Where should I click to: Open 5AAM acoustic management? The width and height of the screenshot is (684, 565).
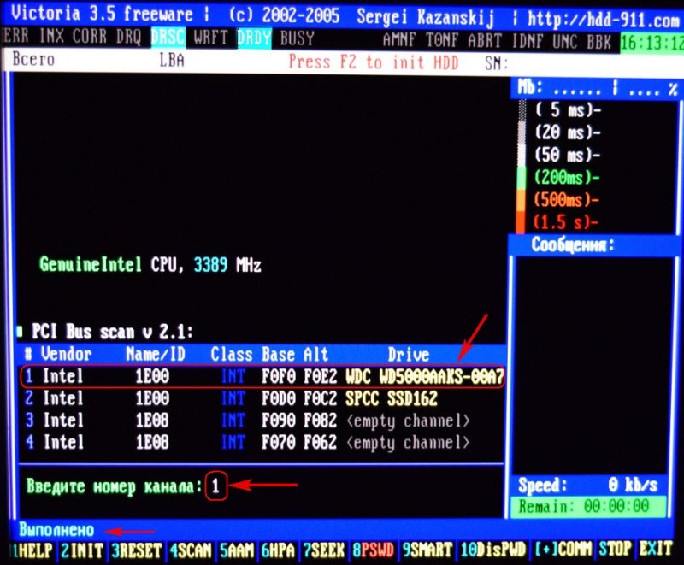coord(237,550)
